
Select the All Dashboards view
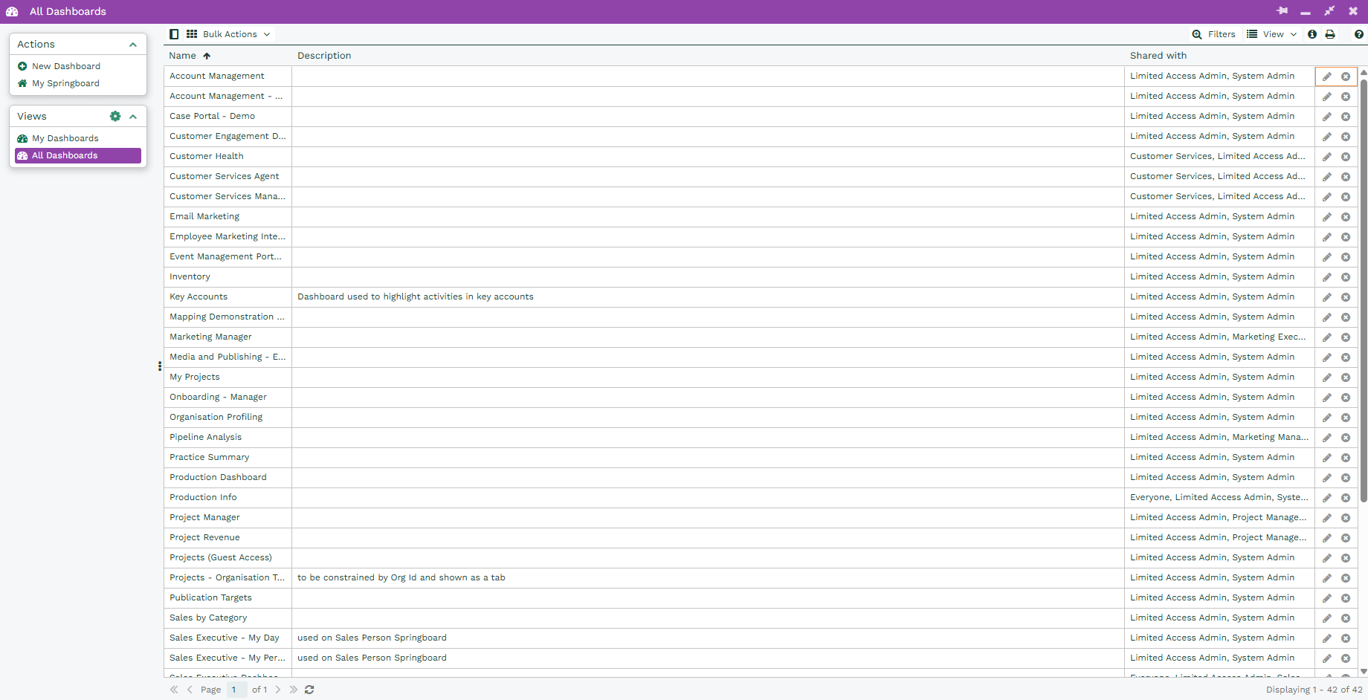point(65,155)
